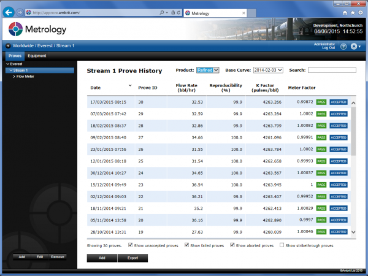Click the prove table scrollbar thumb

click(x=353, y=131)
